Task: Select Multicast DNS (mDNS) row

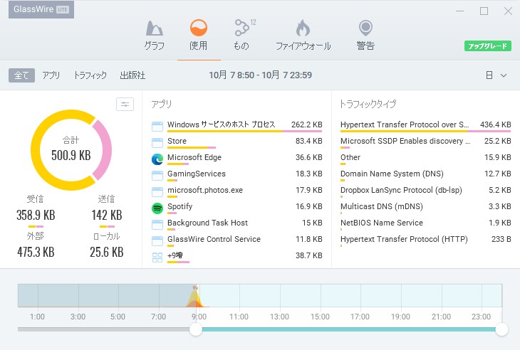Action: [x=426, y=208]
